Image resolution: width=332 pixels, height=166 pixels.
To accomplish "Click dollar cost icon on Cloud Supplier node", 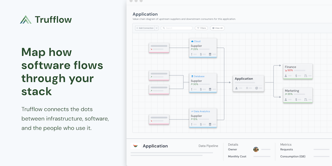I will pyautogui.click(x=201, y=54).
